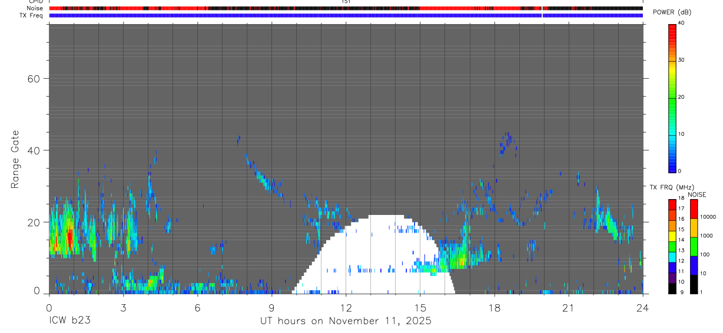
Task: Click the '13' label on TX FRQ scale
Action: [x=681, y=251]
